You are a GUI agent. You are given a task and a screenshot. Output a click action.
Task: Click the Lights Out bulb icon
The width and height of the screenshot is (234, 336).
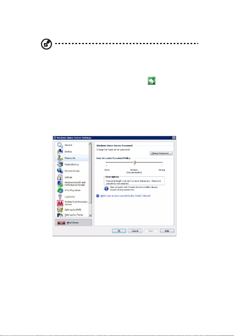coord(60,197)
